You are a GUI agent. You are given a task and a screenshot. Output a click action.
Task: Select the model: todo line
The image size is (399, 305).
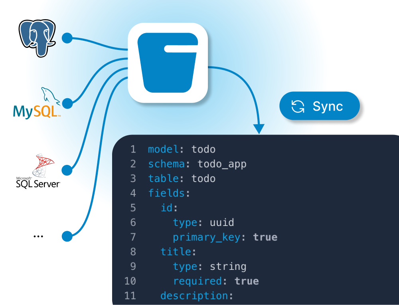pyautogui.click(x=182, y=149)
